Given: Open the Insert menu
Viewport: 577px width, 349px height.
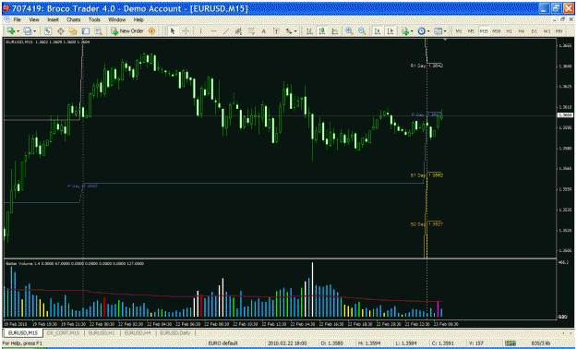Looking at the screenshot, I should point(53,19).
